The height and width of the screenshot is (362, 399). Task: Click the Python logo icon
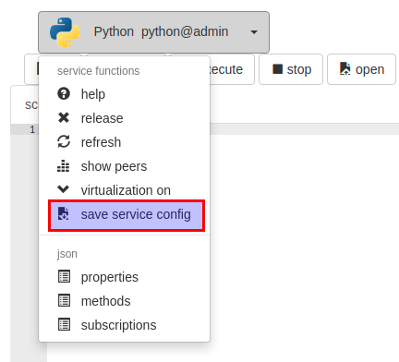tap(65, 32)
